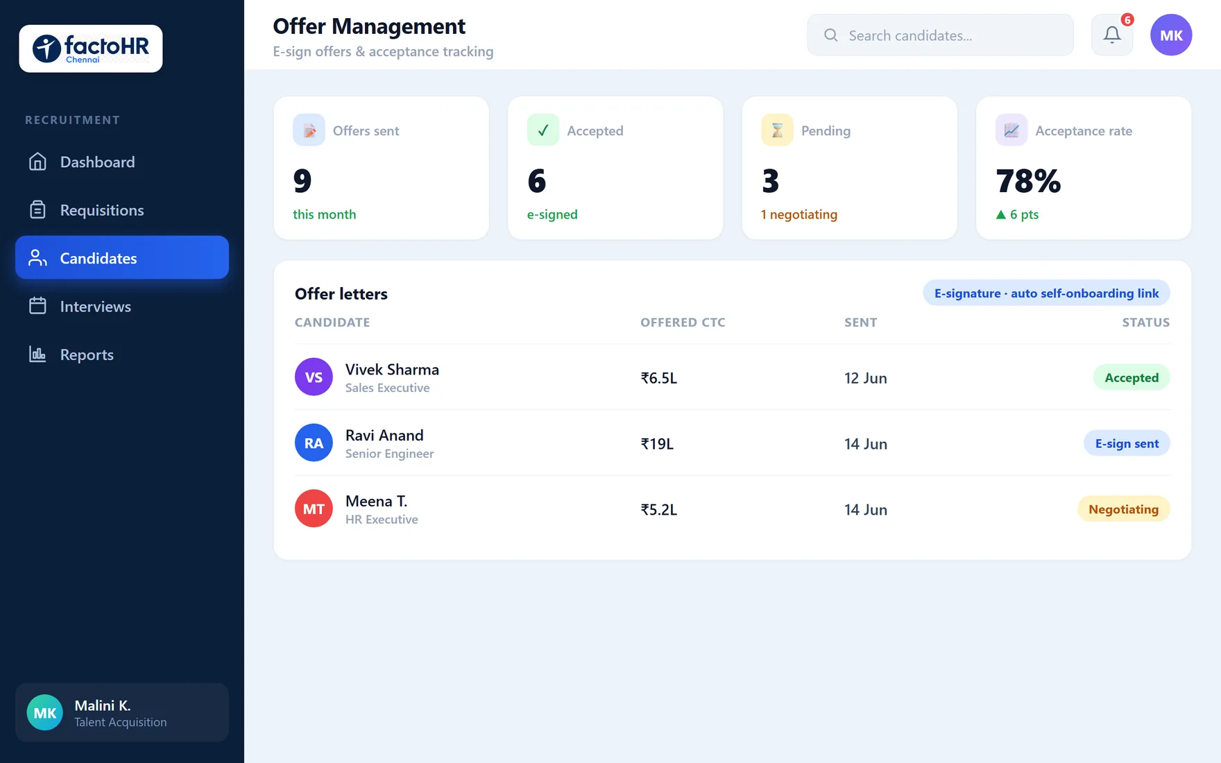
Task: Click Ravi Anand's RA avatar
Action: [314, 443]
